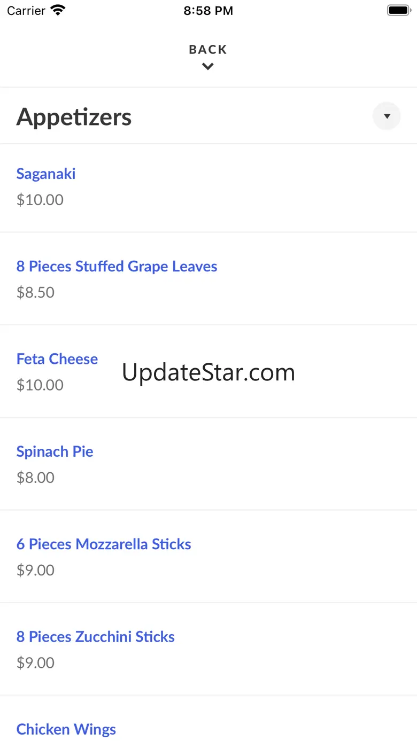Tap the Feta Cheese $10.00 price
The image size is (417, 741).
tap(40, 385)
